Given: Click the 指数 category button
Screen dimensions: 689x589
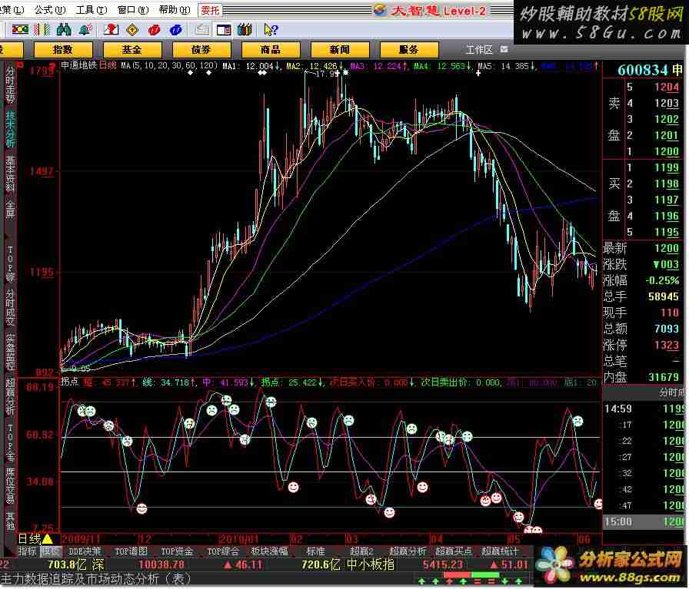Looking at the screenshot, I should pyautogui.click(x=62, y=49).
